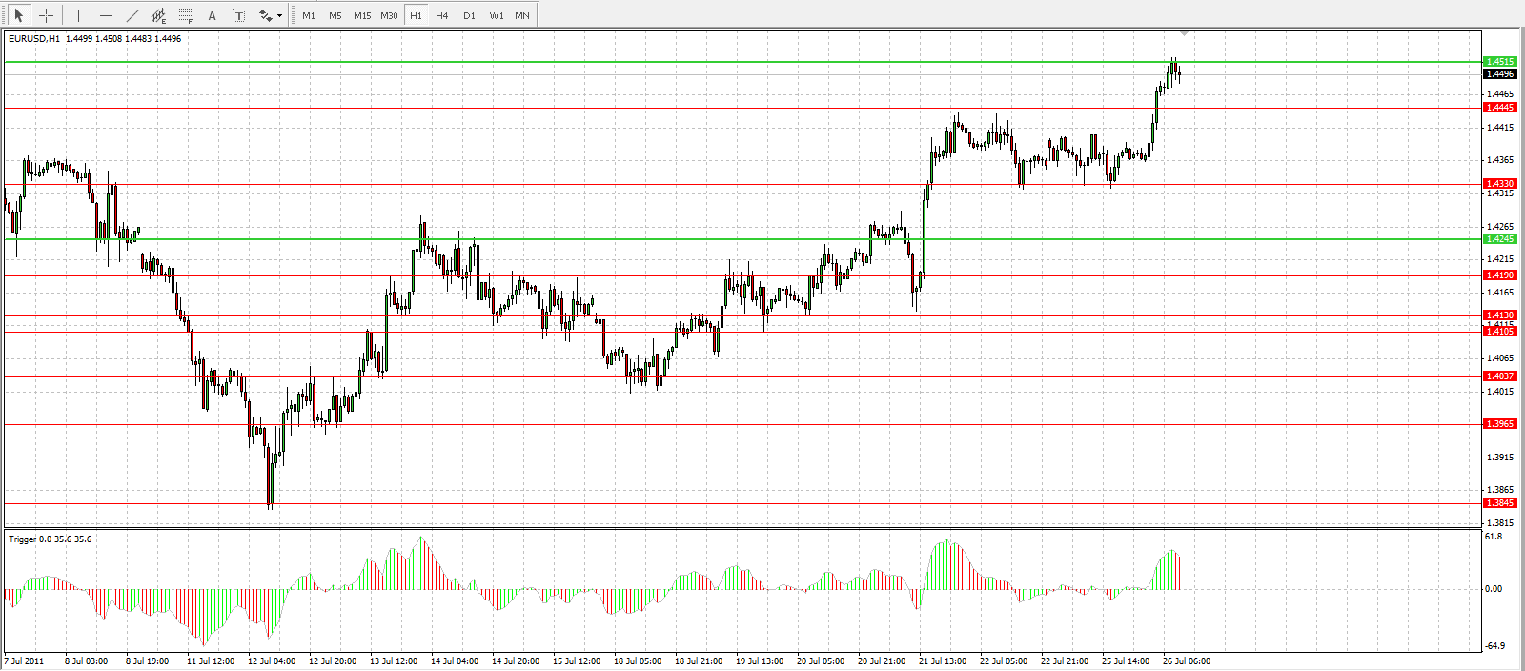
Task: Click the 18 Jul 21:00 time label
Action: [699, 661]
